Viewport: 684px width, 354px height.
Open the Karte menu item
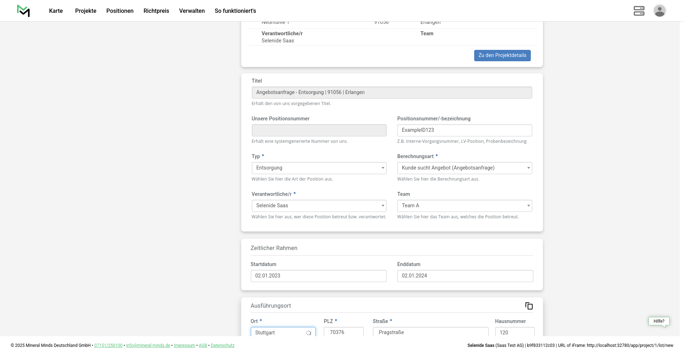pyautogui.click(x=56, y=11)
